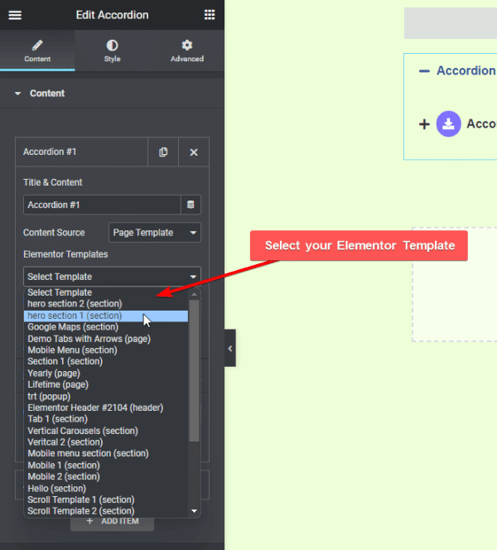
Task: Choose Google Maps (section) from list
Action: (72, 327)
